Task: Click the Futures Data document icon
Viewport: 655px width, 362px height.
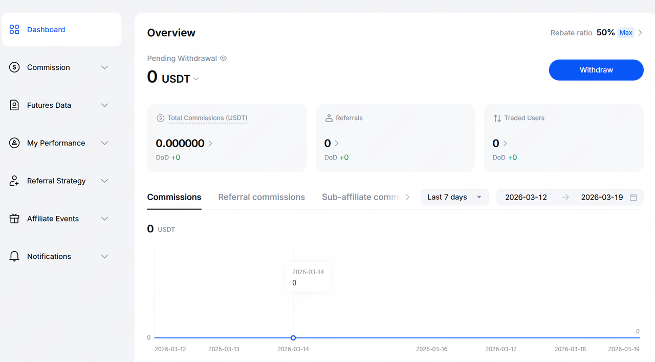Action: coord(14,105)
